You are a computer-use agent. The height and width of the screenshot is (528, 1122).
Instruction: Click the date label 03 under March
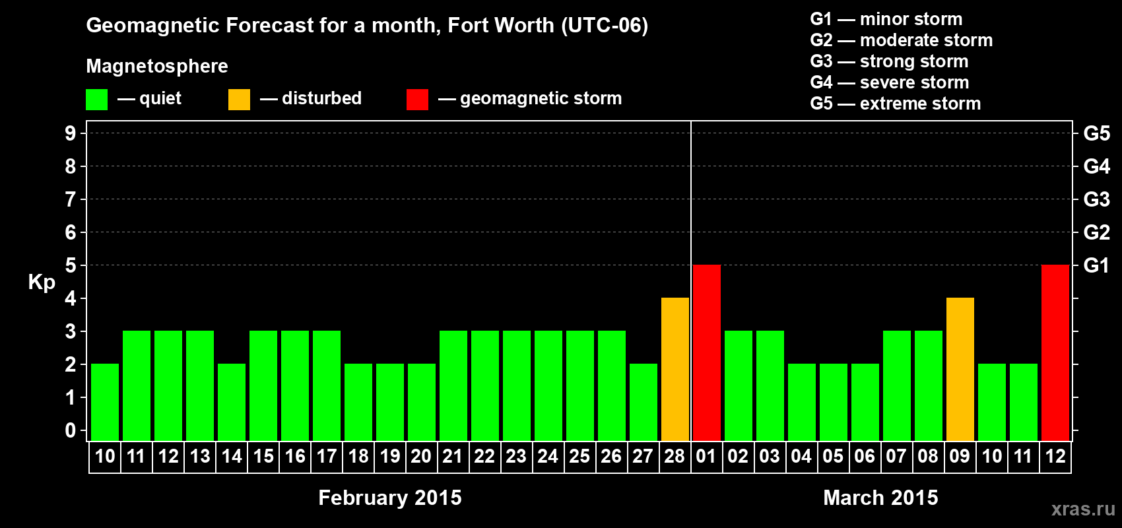click(770, 457)
